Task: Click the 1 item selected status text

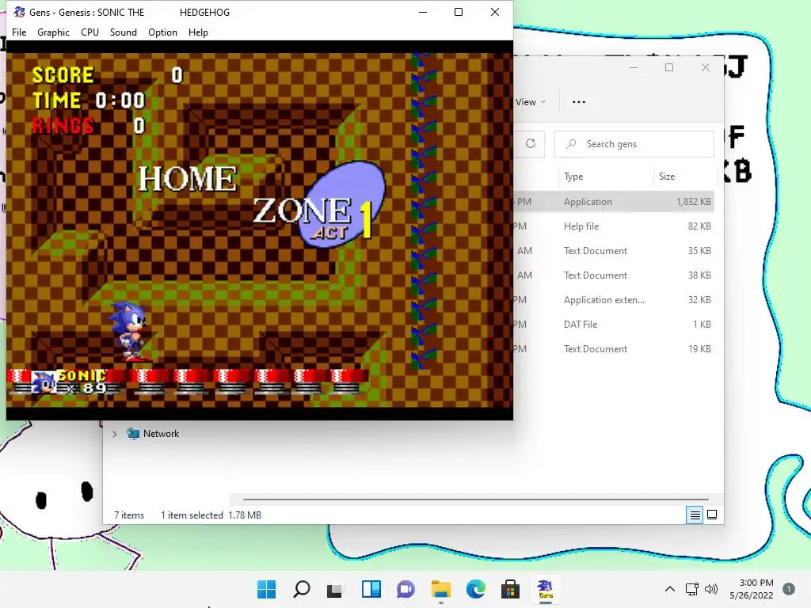Action: point(192,515)
